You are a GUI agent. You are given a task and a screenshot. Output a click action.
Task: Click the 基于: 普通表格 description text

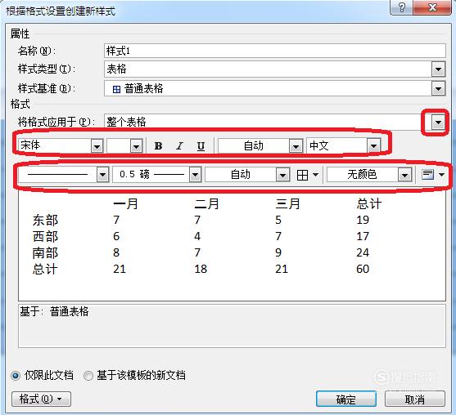54,312
